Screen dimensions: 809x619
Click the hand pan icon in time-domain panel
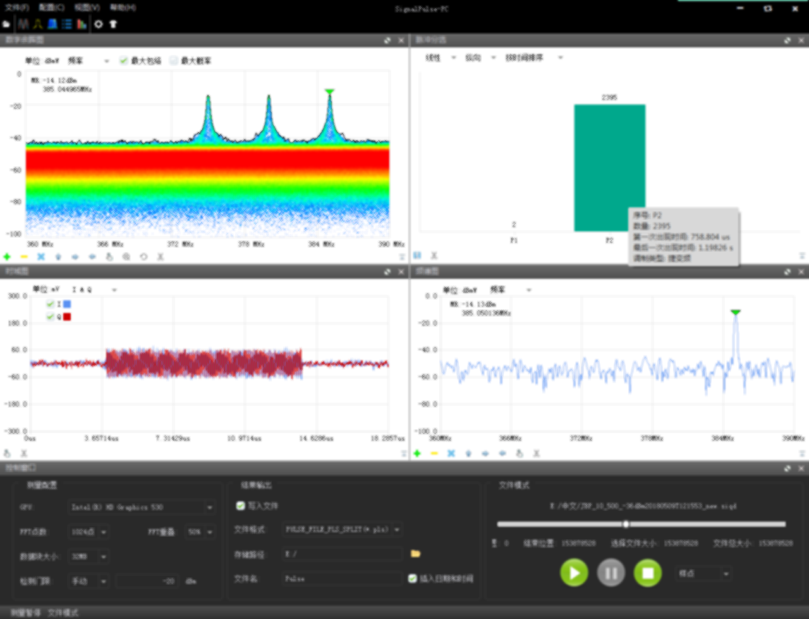pyautogui.click(x=7, y=453)
